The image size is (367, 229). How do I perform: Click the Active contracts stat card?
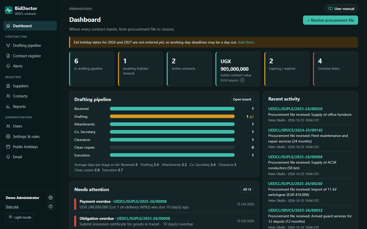click(189, 69)
